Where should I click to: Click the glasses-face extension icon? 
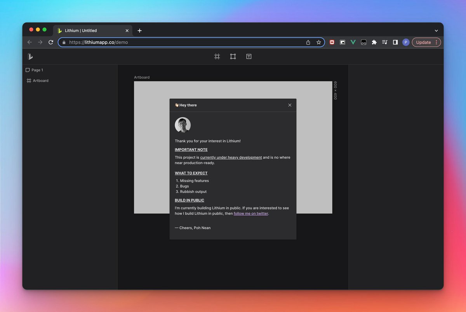(x=363, y=42)
